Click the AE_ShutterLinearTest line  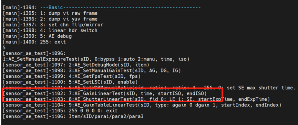(x=136, y=99)
